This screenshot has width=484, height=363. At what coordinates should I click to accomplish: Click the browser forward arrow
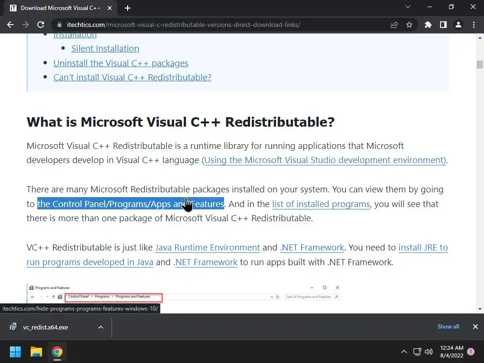(x=26, y=25)
